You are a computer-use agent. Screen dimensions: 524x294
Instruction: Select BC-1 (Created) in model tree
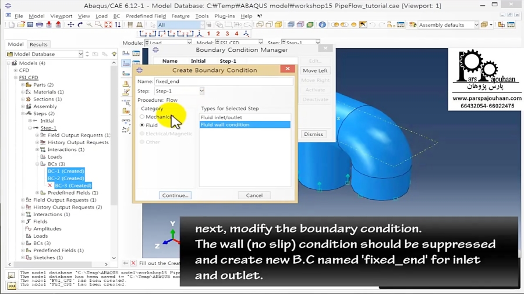[66, 171]
